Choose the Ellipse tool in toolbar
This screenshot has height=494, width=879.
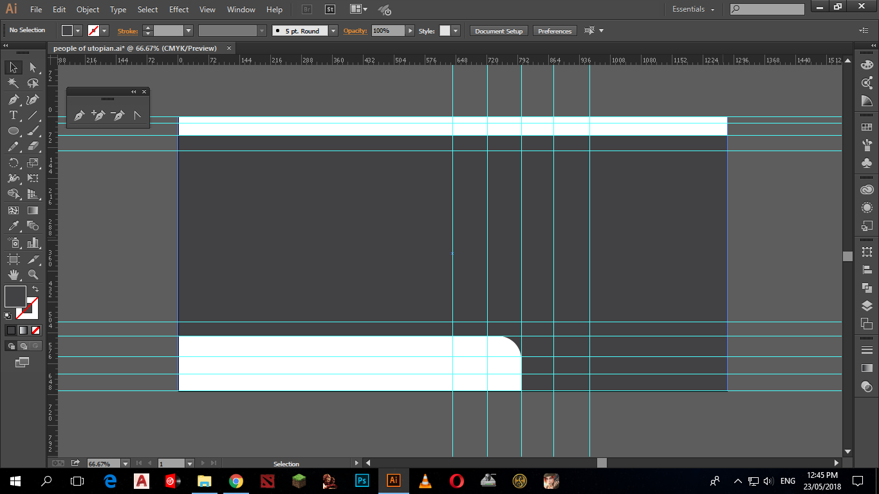click(13, 131)
